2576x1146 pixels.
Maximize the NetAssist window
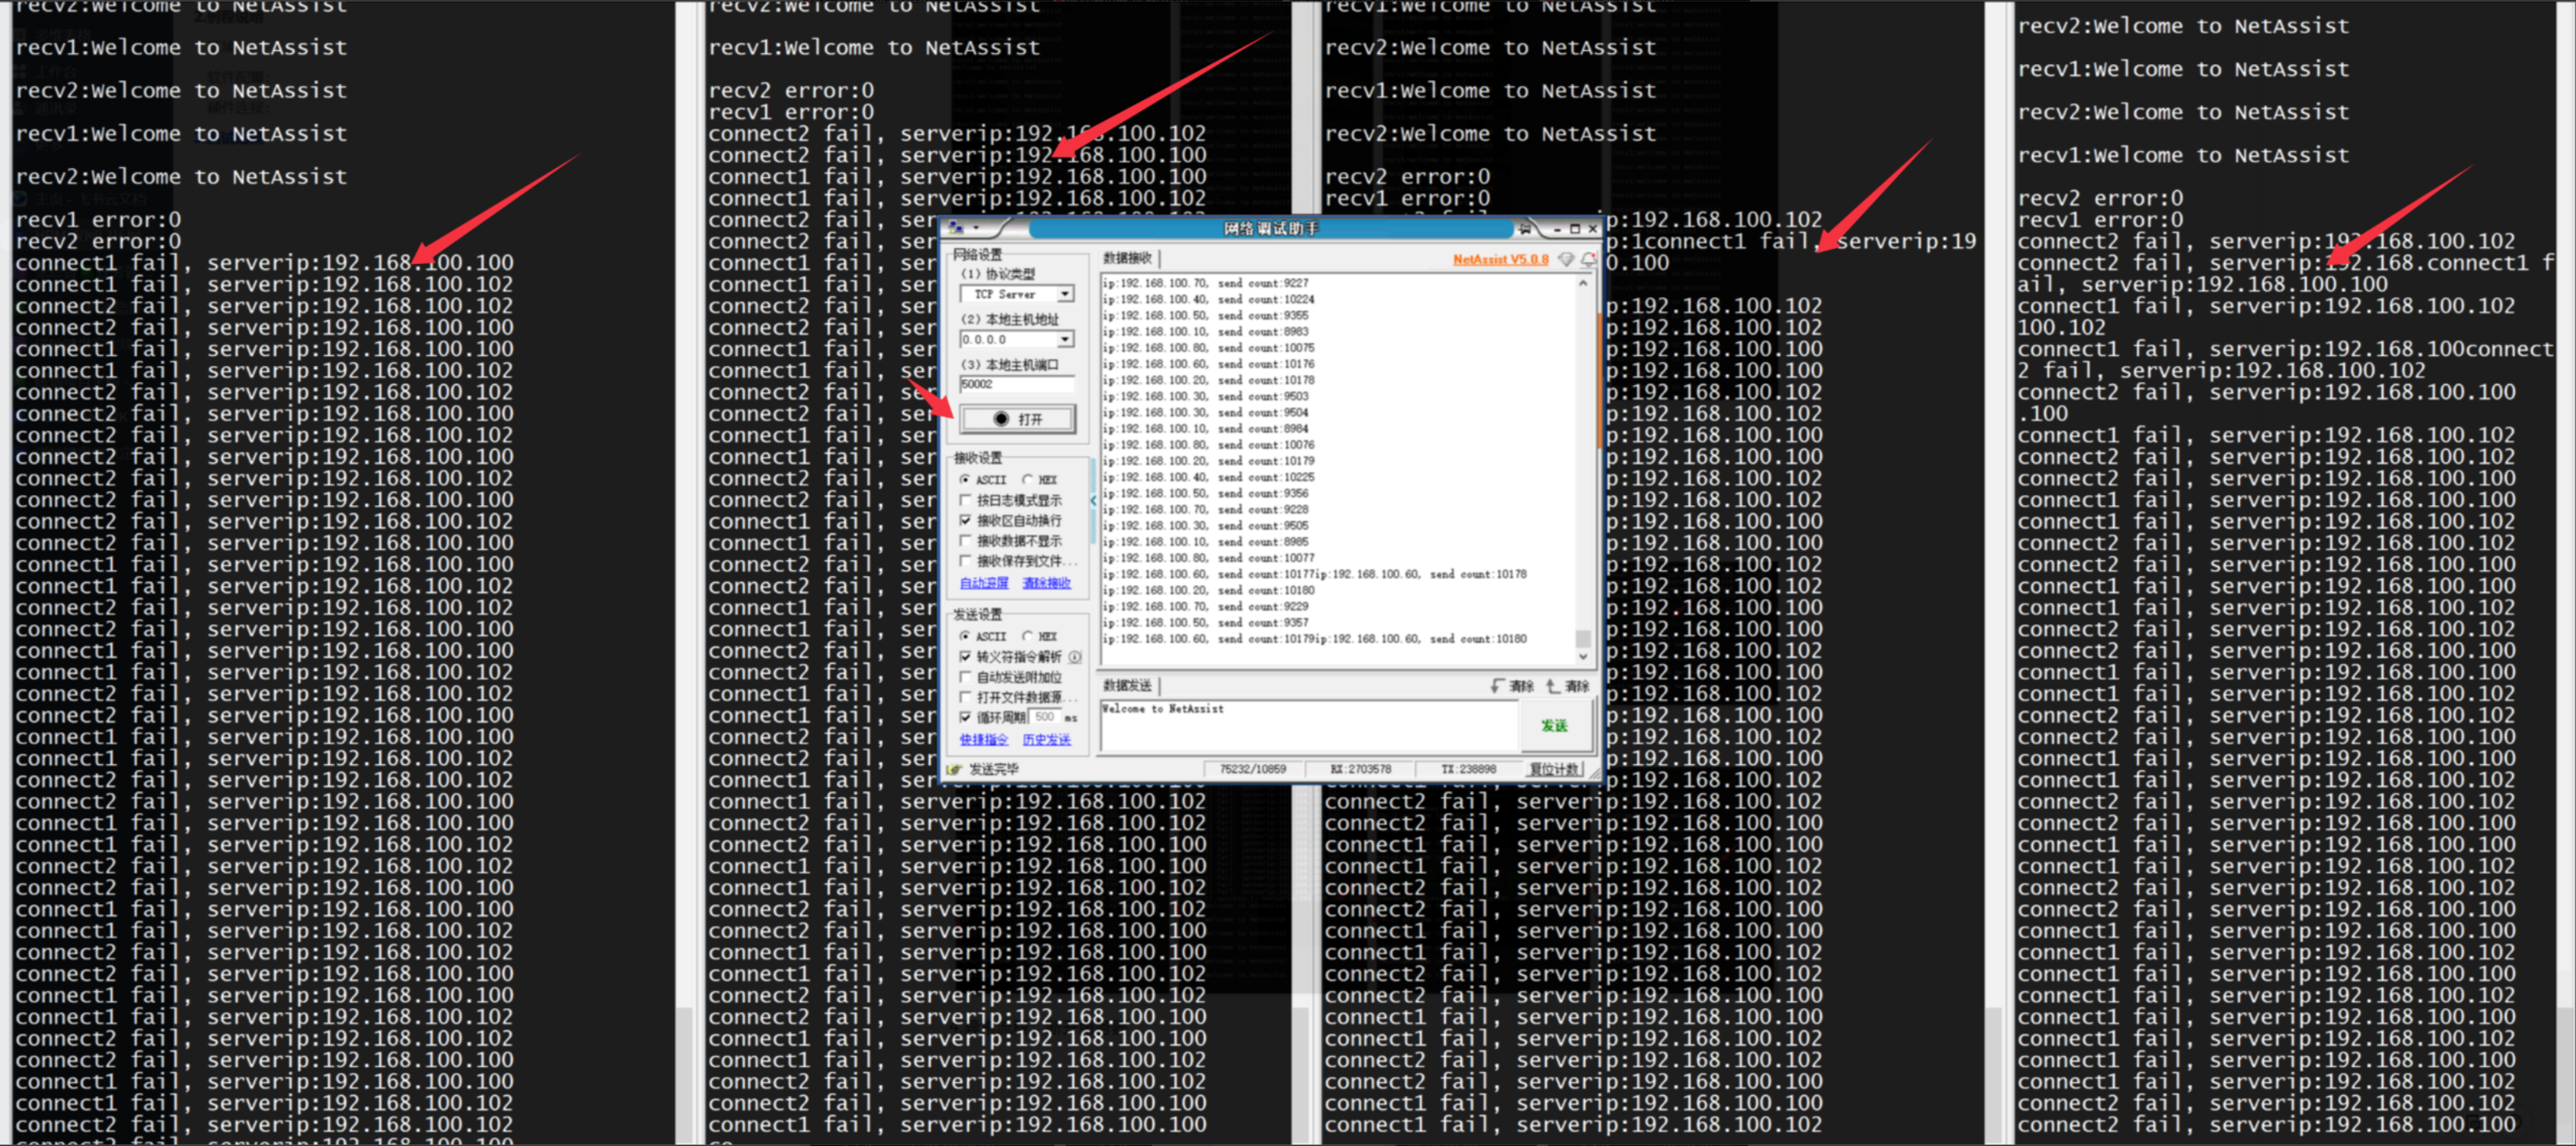click(x=1575, y=229)
